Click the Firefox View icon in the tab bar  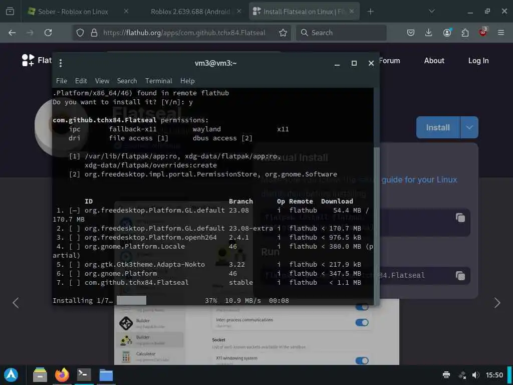coord(10,11)
